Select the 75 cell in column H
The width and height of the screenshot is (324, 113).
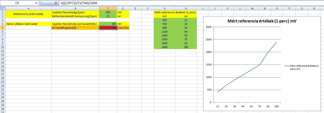[x=186, y=39]
